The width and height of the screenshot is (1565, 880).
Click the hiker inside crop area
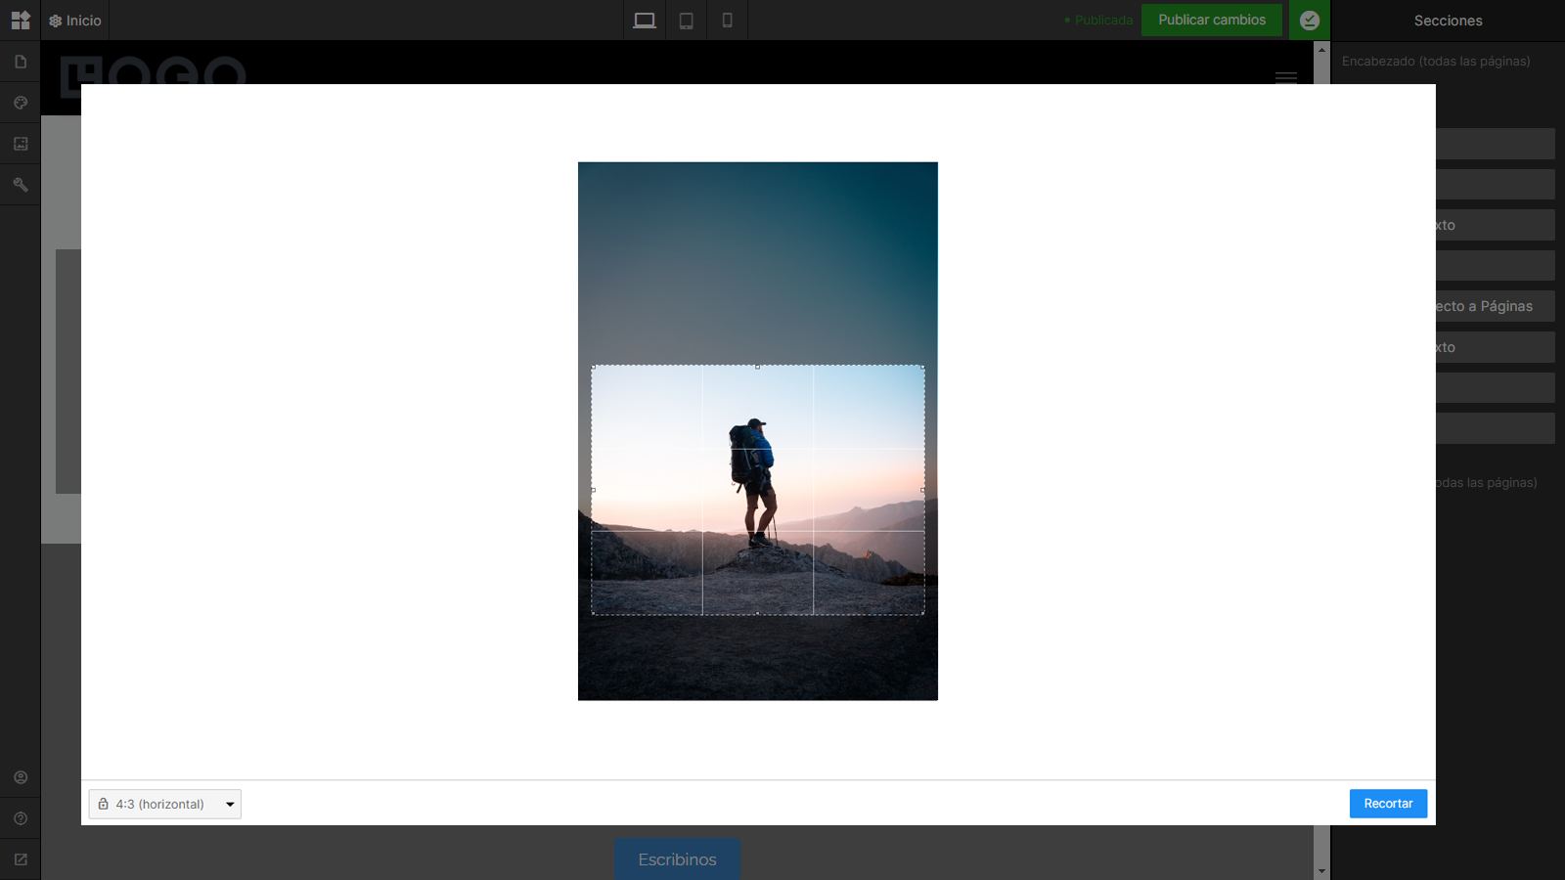click(x=753, y=482)
